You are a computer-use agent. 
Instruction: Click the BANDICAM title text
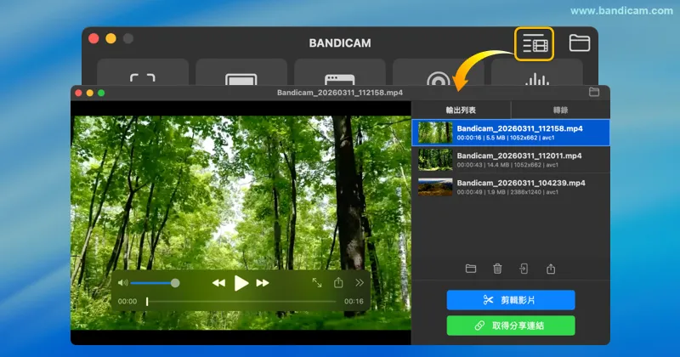[x=339, y=43]
